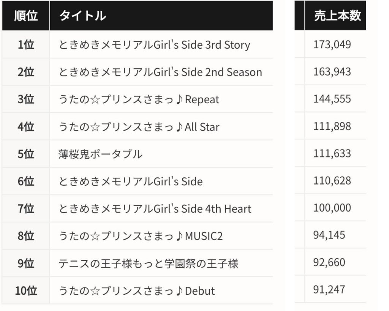389x311 pixels.
Task: Select sales figure 100,000
Action: [x=332, y=208]
